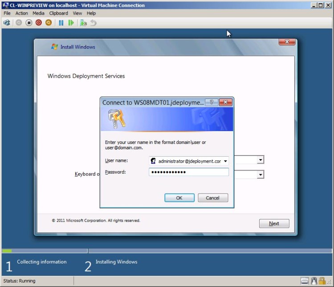Confirm credentials with the OK button
The height and width of the screenshot is (287, 334).
pos(179,198)
